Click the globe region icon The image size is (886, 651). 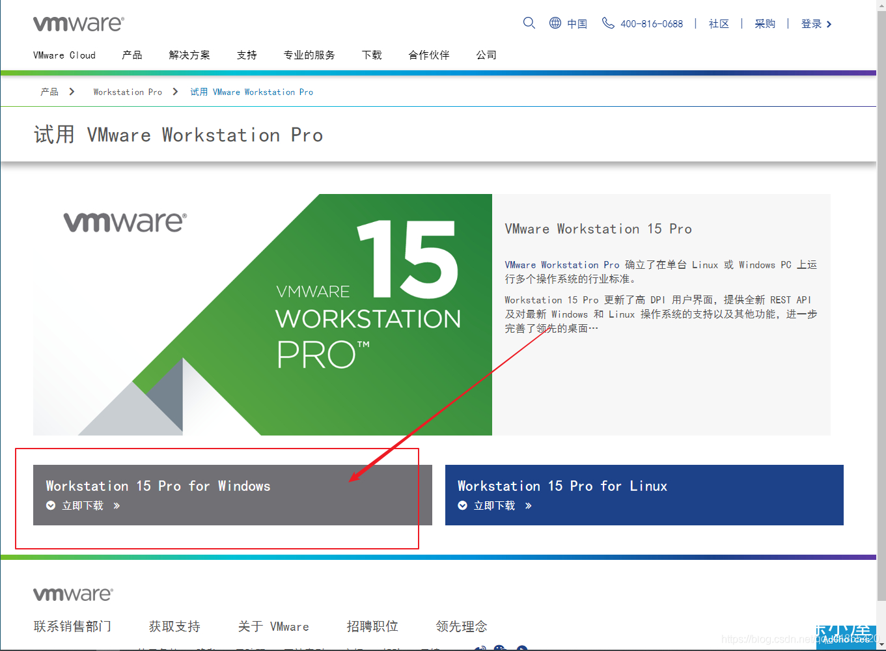pos(555,23)
